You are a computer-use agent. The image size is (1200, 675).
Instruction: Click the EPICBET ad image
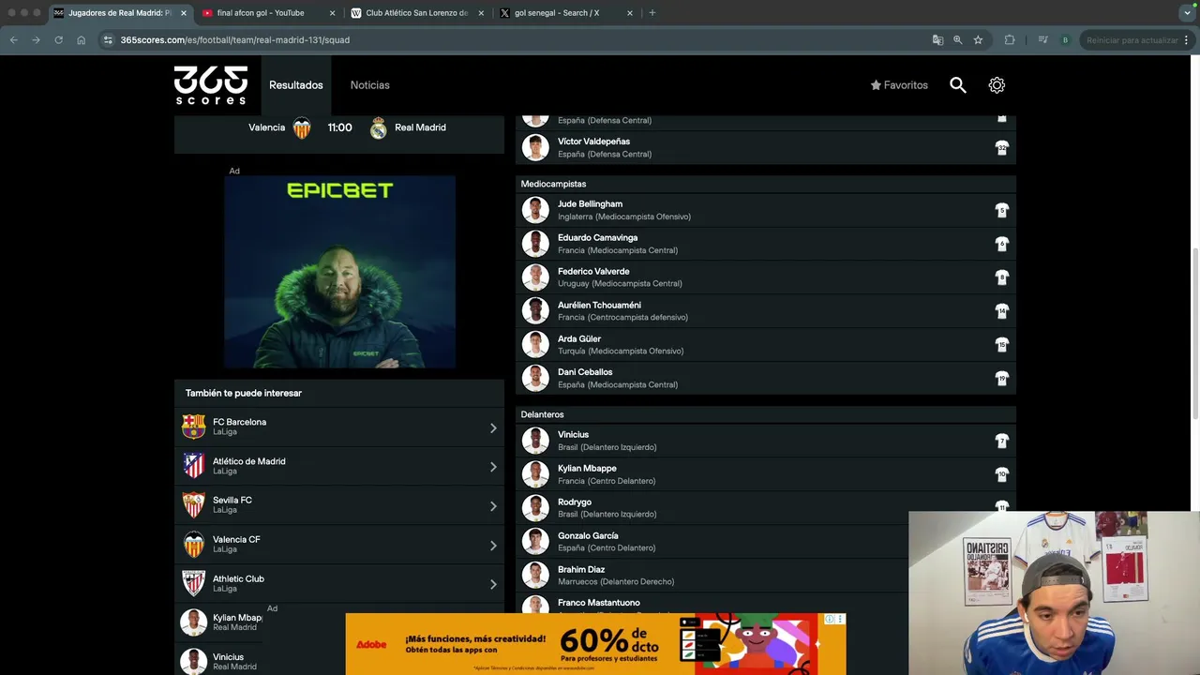point(339,272)
